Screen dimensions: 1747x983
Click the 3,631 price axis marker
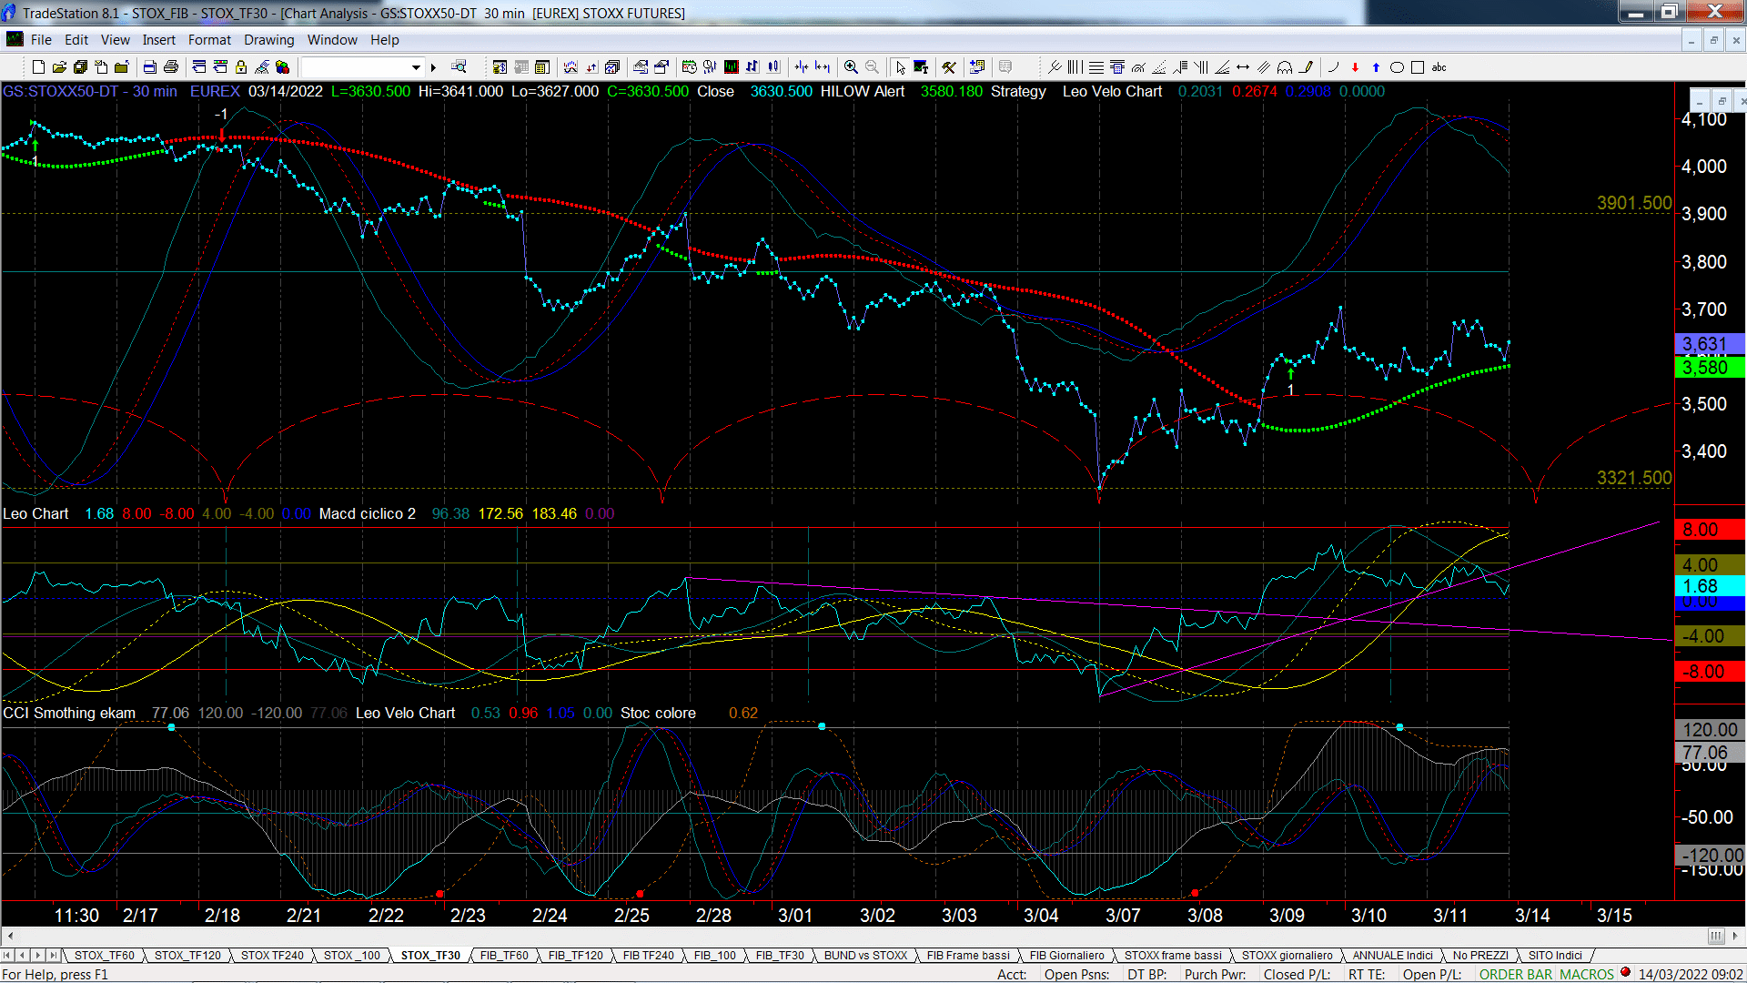point(1709,344)
